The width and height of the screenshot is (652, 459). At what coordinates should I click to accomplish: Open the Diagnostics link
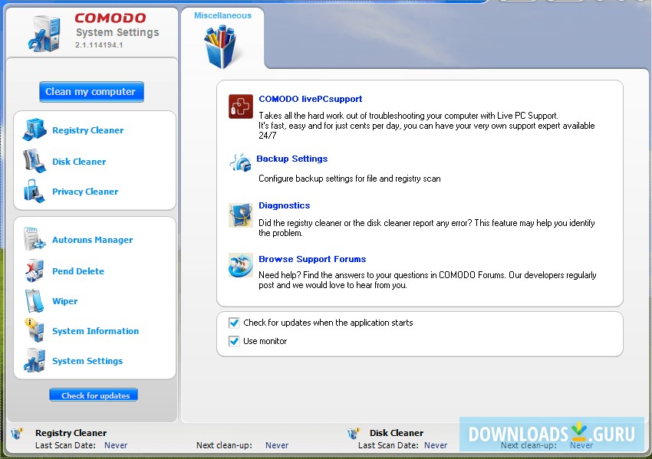[285, 205]
